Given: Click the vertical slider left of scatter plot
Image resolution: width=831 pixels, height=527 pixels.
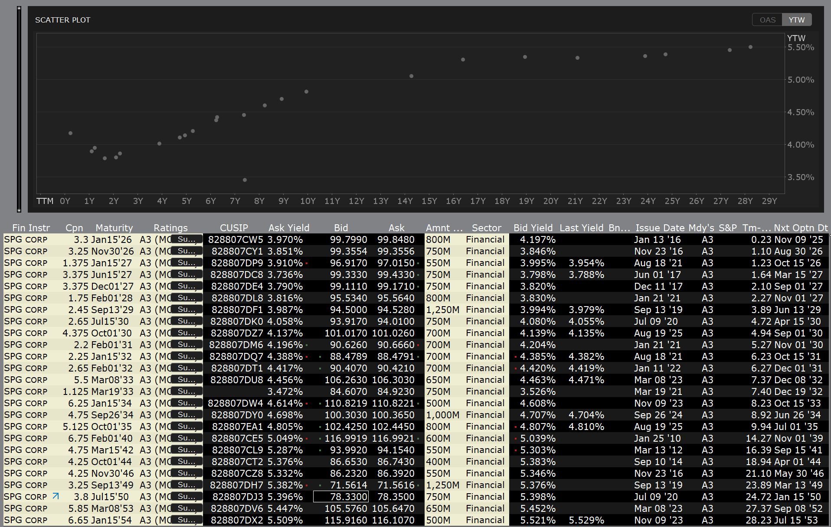Looking at the screenshot, I should coord(19,109).
